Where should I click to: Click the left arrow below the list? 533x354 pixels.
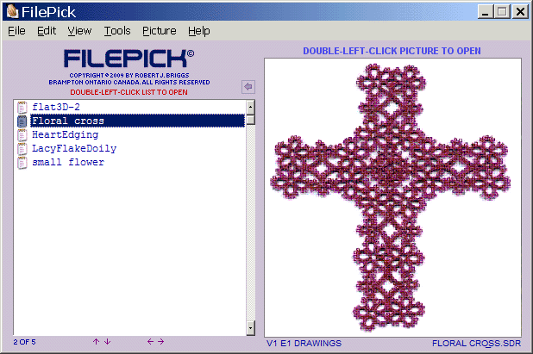[150, 341]
